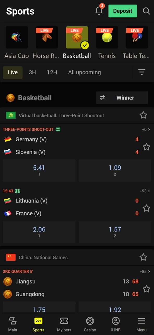
Task: Star the China National Games league
Action: 143,257
